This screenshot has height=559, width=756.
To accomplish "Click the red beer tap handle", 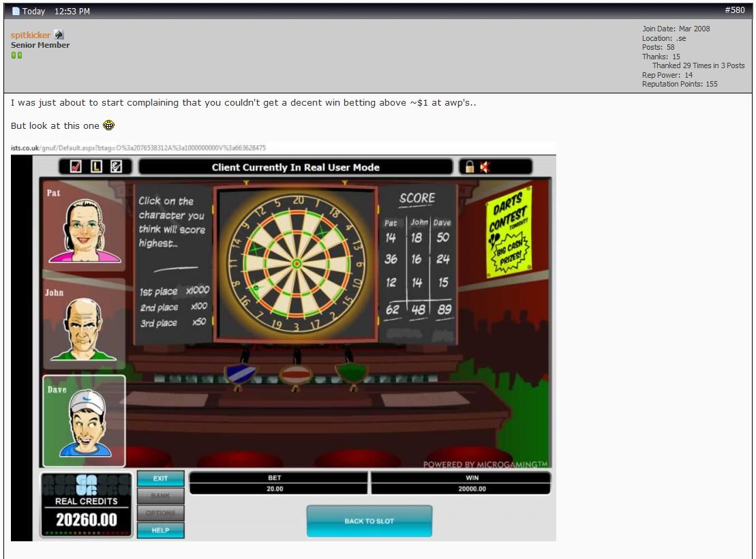I will tap(296, 374).
